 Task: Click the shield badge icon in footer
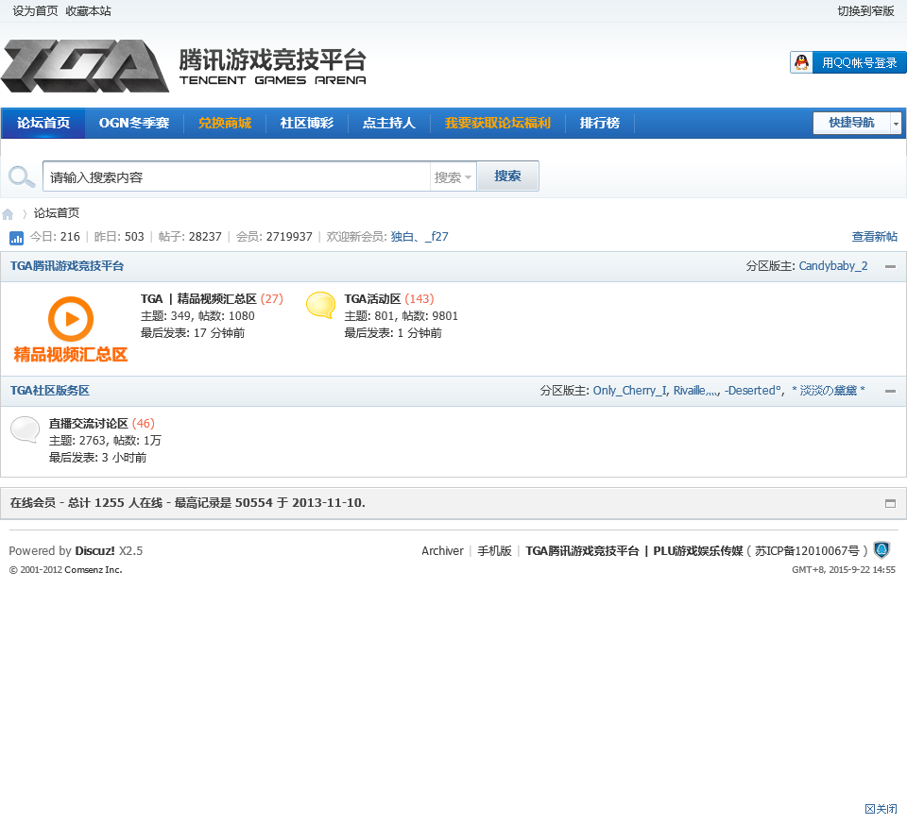881,549
